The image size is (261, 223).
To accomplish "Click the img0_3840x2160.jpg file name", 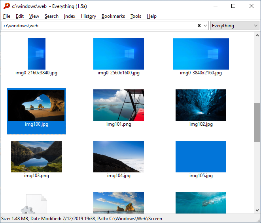I will 201,73.
